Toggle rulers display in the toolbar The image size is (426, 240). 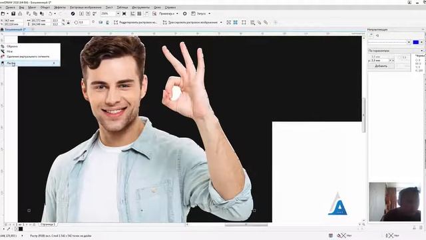(x=132, y=13)
